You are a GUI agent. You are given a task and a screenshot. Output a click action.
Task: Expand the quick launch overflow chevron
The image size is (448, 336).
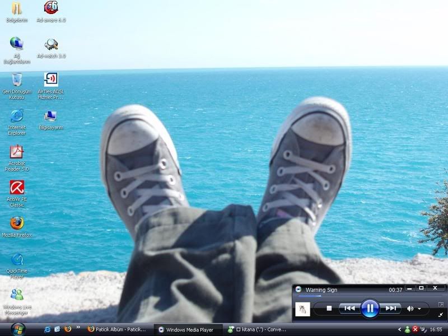point(78,328)
